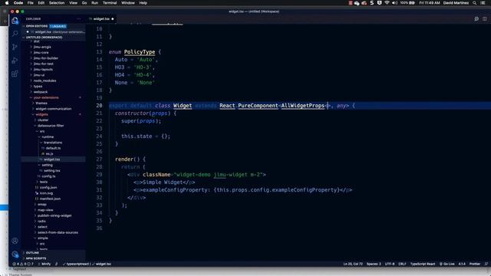Viewport: 491px width, 276px height.
Task: Expand the select-from-data-sources folder
Action: coord(58,232)
